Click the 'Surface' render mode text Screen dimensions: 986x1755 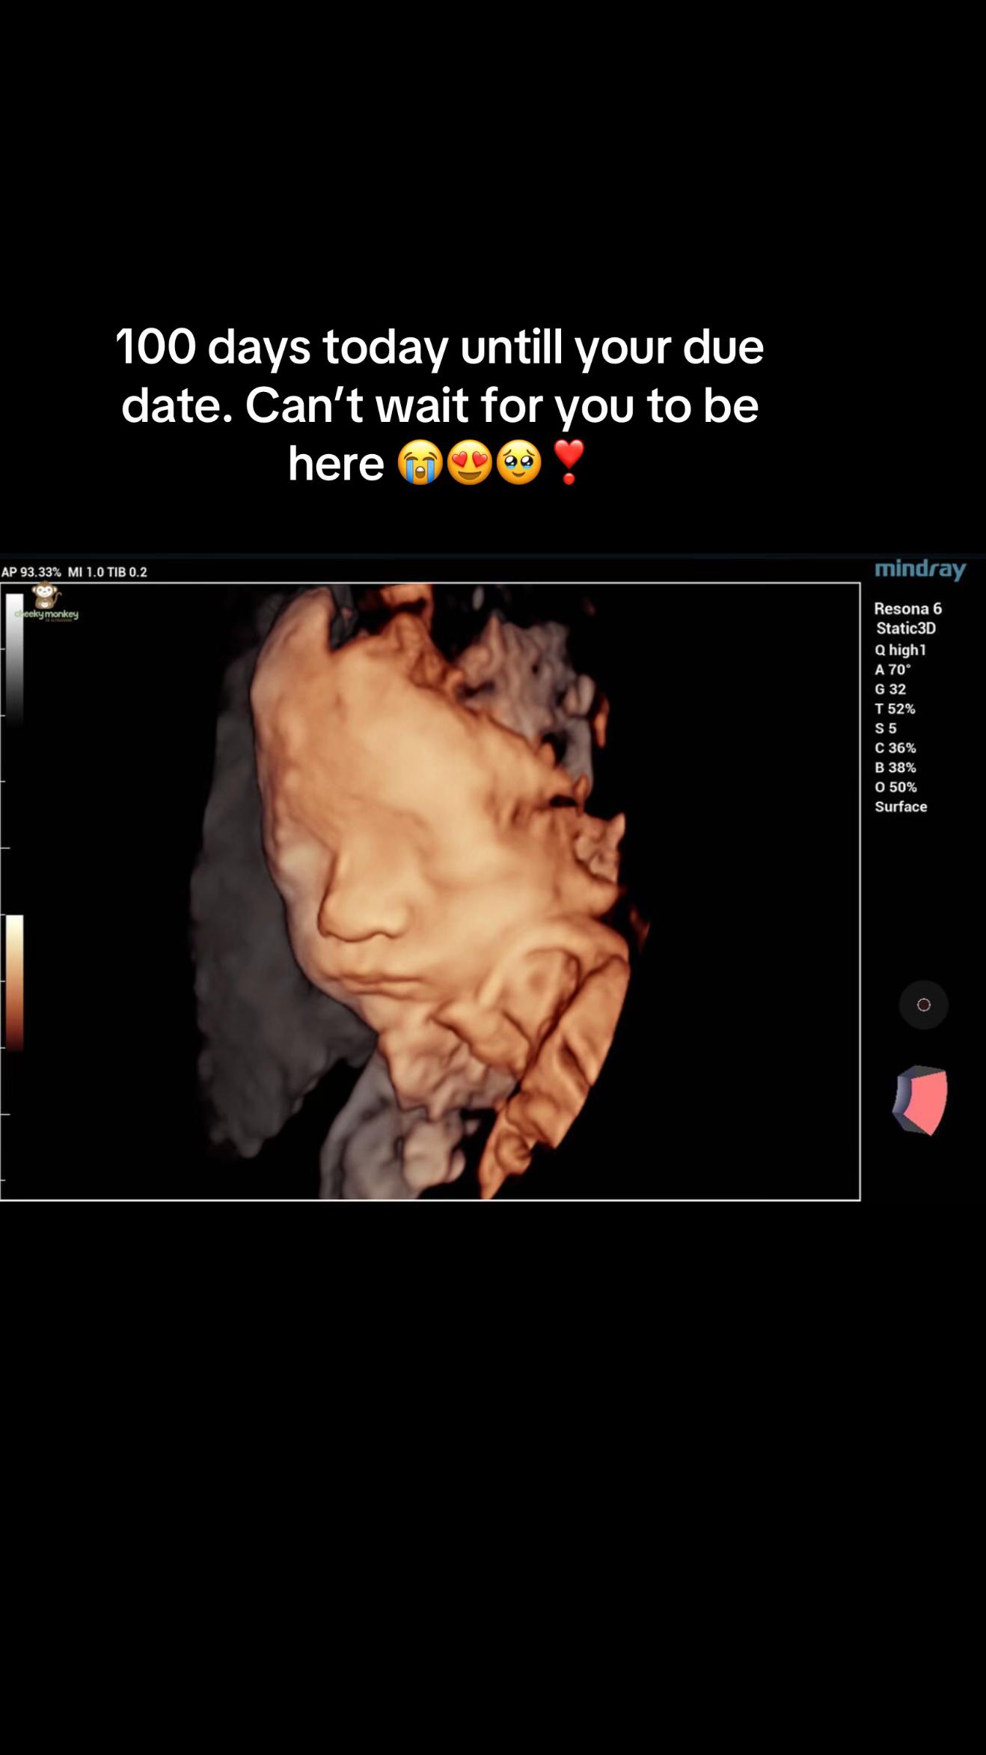(901, 806)
